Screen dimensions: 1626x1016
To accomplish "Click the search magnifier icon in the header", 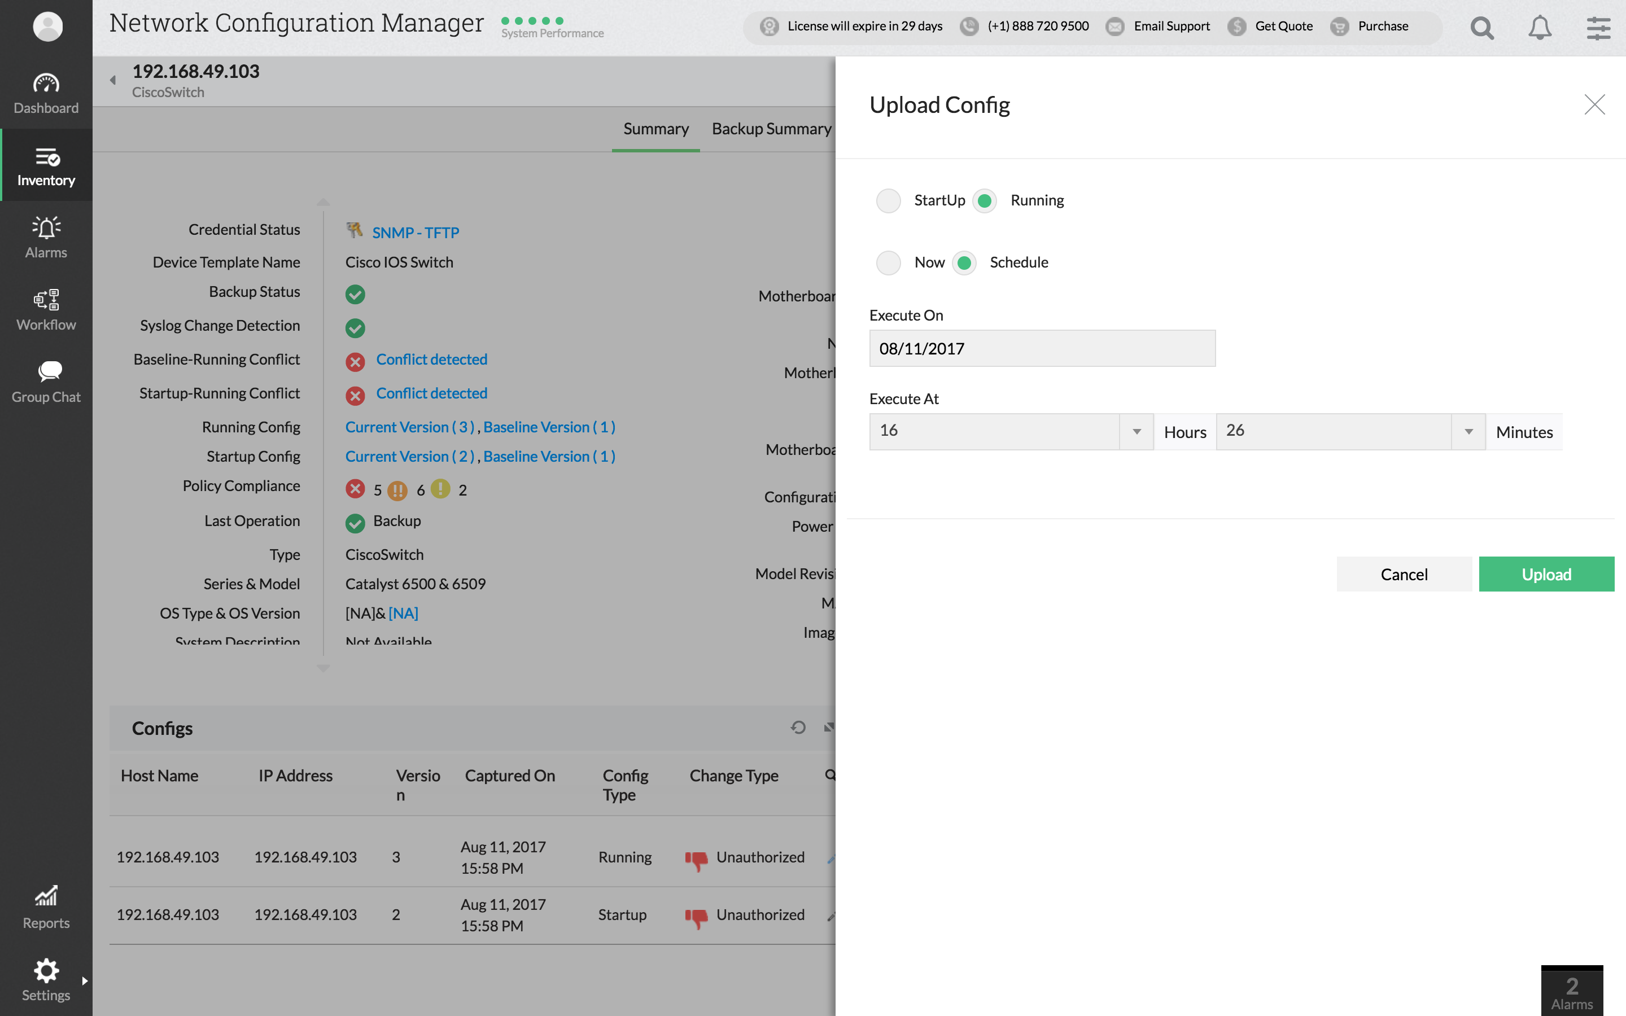I will pyautogui.click(x=1481, y=28).
